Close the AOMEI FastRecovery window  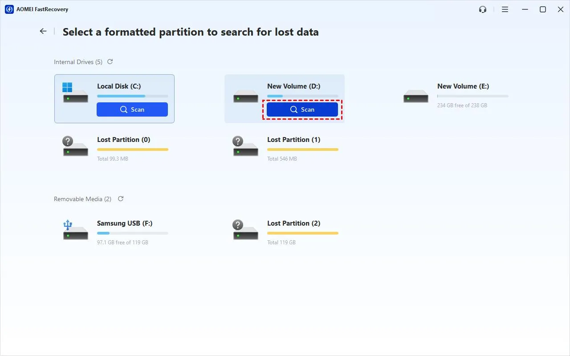pos(561,9)
